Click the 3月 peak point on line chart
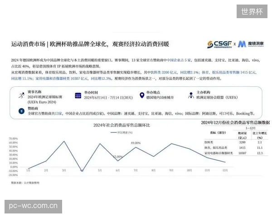This screenshot has width=272, height=218. (64, 141)
